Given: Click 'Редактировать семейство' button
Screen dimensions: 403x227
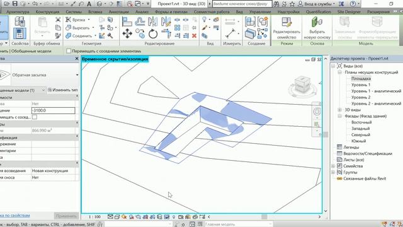Looking at the screenshot, I should click(x=287, y=28).
